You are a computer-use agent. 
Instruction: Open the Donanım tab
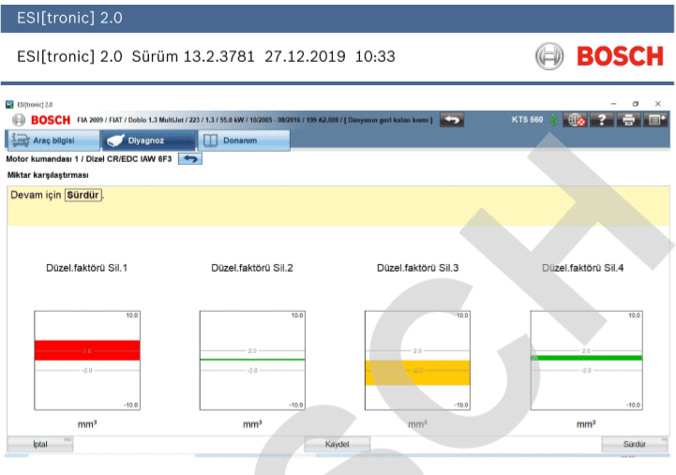(240, 141)
